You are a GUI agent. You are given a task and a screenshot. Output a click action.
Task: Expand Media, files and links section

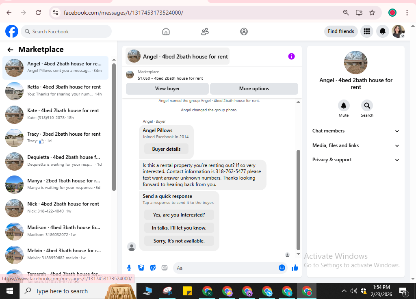pyautogui.click(x=355, y=145)
